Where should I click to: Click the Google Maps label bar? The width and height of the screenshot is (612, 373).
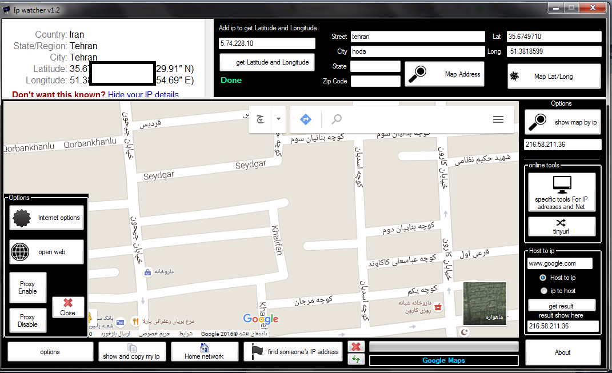444,360
